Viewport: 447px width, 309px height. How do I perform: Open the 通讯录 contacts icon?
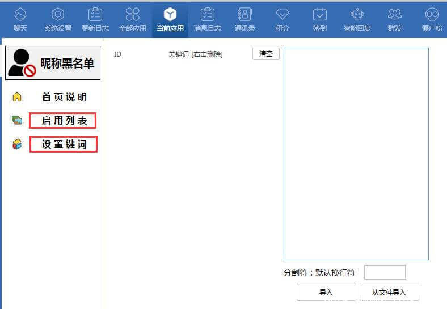245,15
